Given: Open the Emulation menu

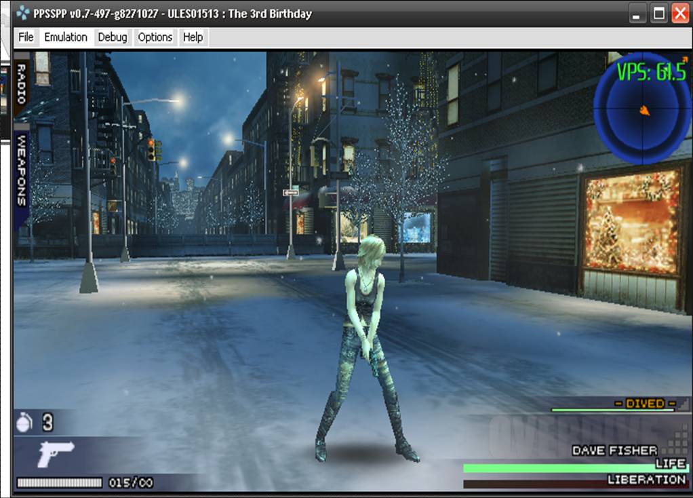Looking at the screenshot, I should 66,37.
